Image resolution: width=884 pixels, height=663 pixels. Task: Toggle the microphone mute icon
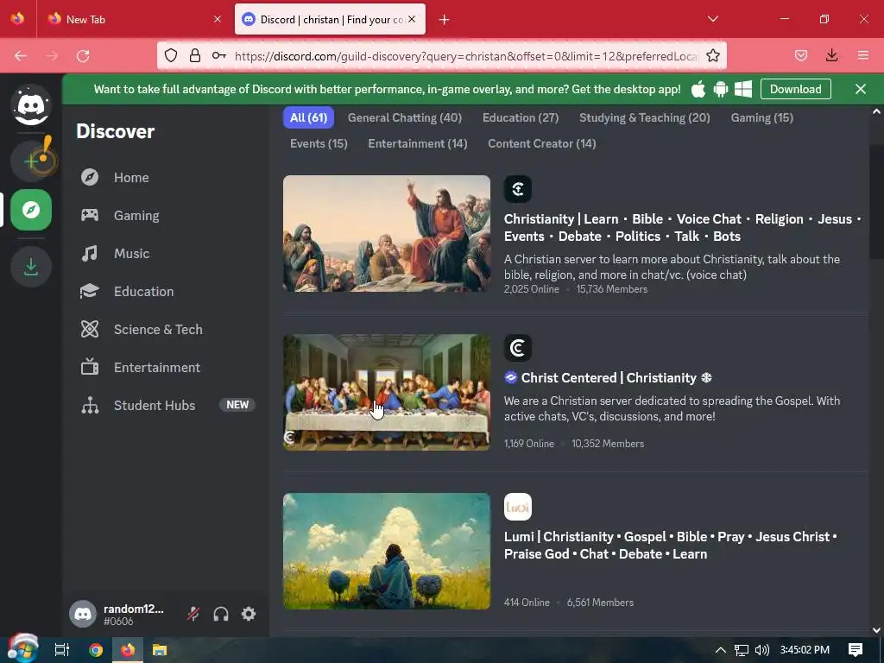(x=193, y=614)
